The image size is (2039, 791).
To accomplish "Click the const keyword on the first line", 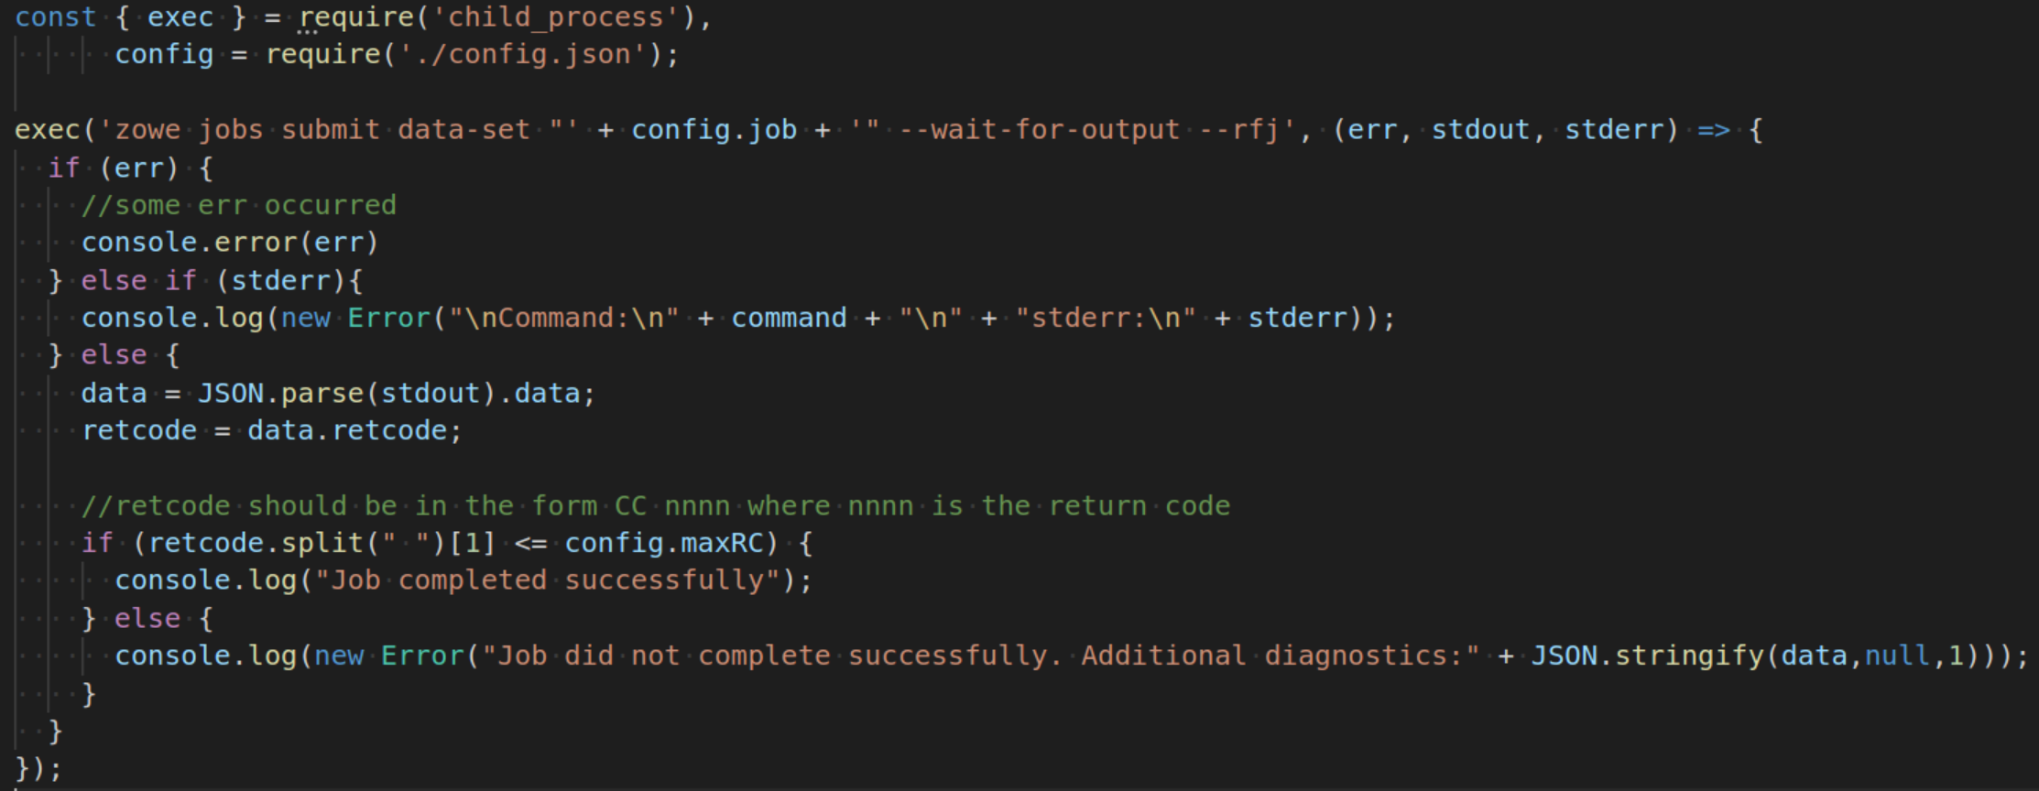I will tap(55, 17).
